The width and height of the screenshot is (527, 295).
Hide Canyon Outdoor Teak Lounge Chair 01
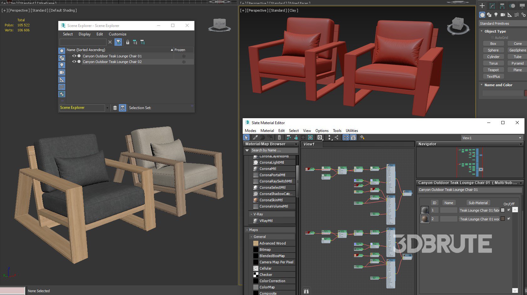pyautogui.click(x=74, y=56)
